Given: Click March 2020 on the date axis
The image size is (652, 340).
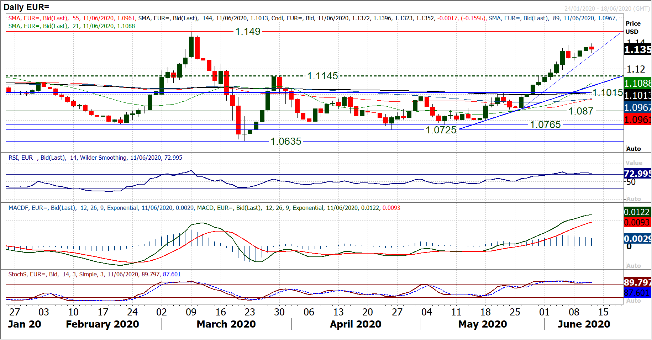Looking at the screenshot, I should tap(226, 324).
